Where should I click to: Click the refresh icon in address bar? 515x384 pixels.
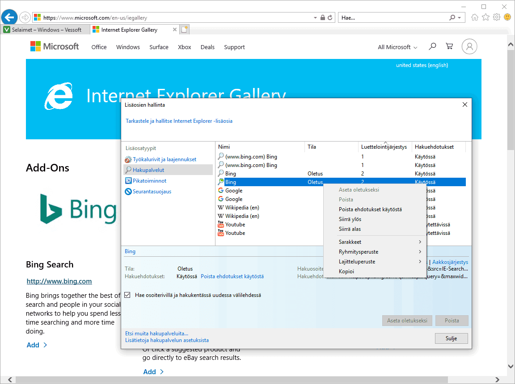pos(330,18)
